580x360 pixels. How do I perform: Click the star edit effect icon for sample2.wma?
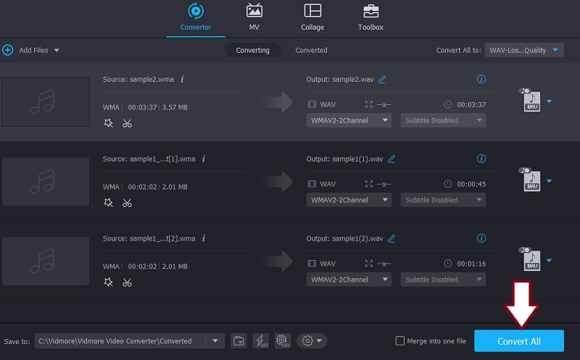pos(109,123)
